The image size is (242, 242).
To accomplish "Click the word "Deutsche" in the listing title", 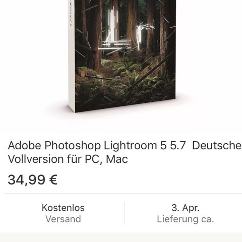I will pos(217,146).
